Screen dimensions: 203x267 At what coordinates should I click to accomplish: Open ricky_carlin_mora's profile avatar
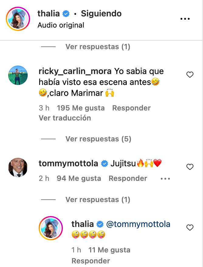tap(18, 75)
